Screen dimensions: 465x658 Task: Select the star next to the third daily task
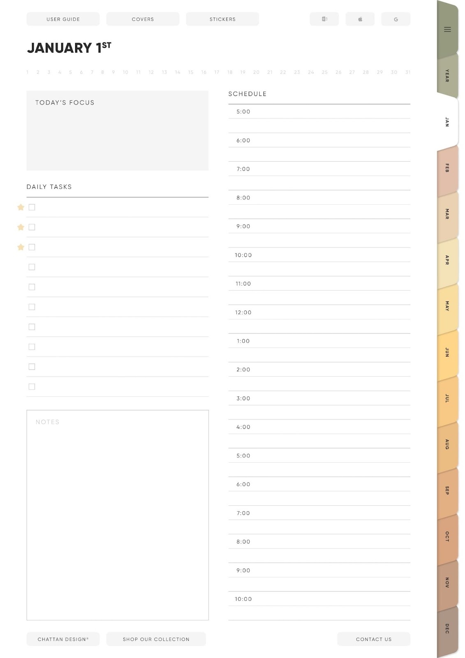tap(21, 247)
